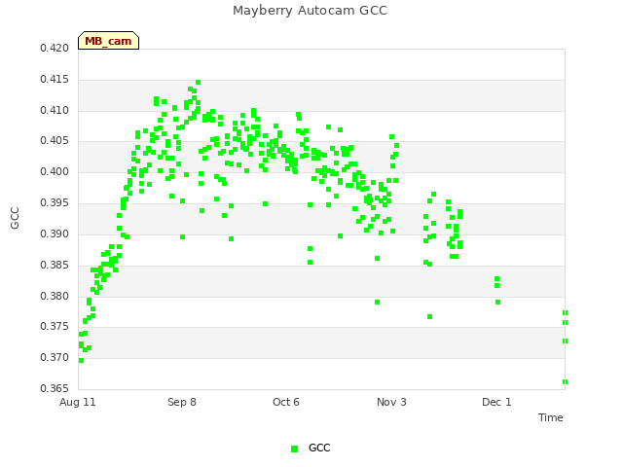Screen dimensions: 623x467
Task: Click the green GCC legend square
Action: (294, 449)
